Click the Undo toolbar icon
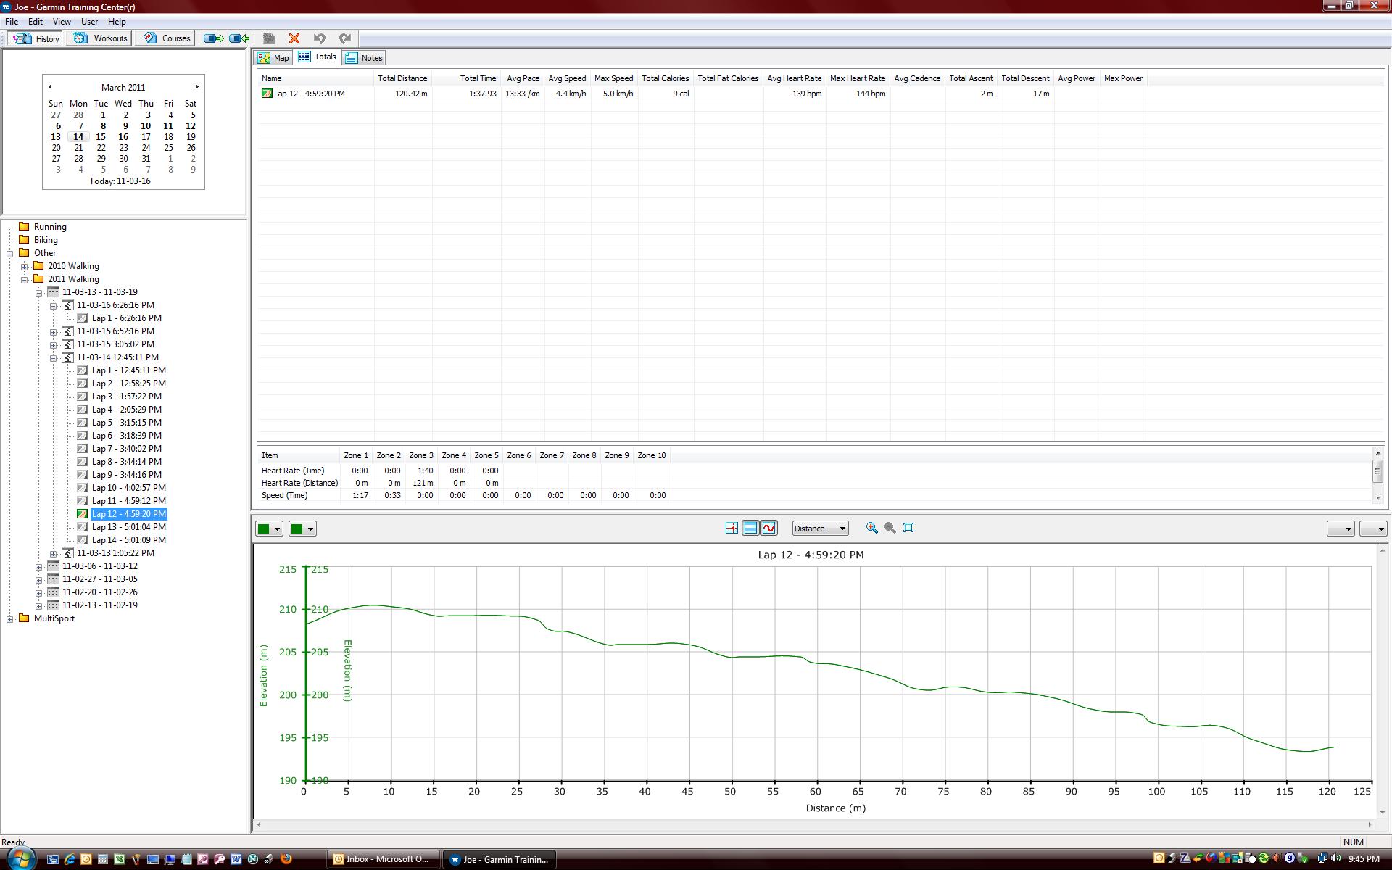 point(319,38)
